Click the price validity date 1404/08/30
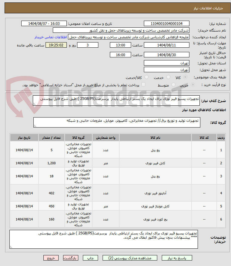 tap(167, 55)
